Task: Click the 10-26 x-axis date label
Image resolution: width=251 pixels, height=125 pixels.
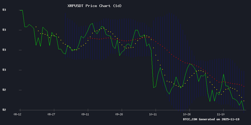Action: 187,114
